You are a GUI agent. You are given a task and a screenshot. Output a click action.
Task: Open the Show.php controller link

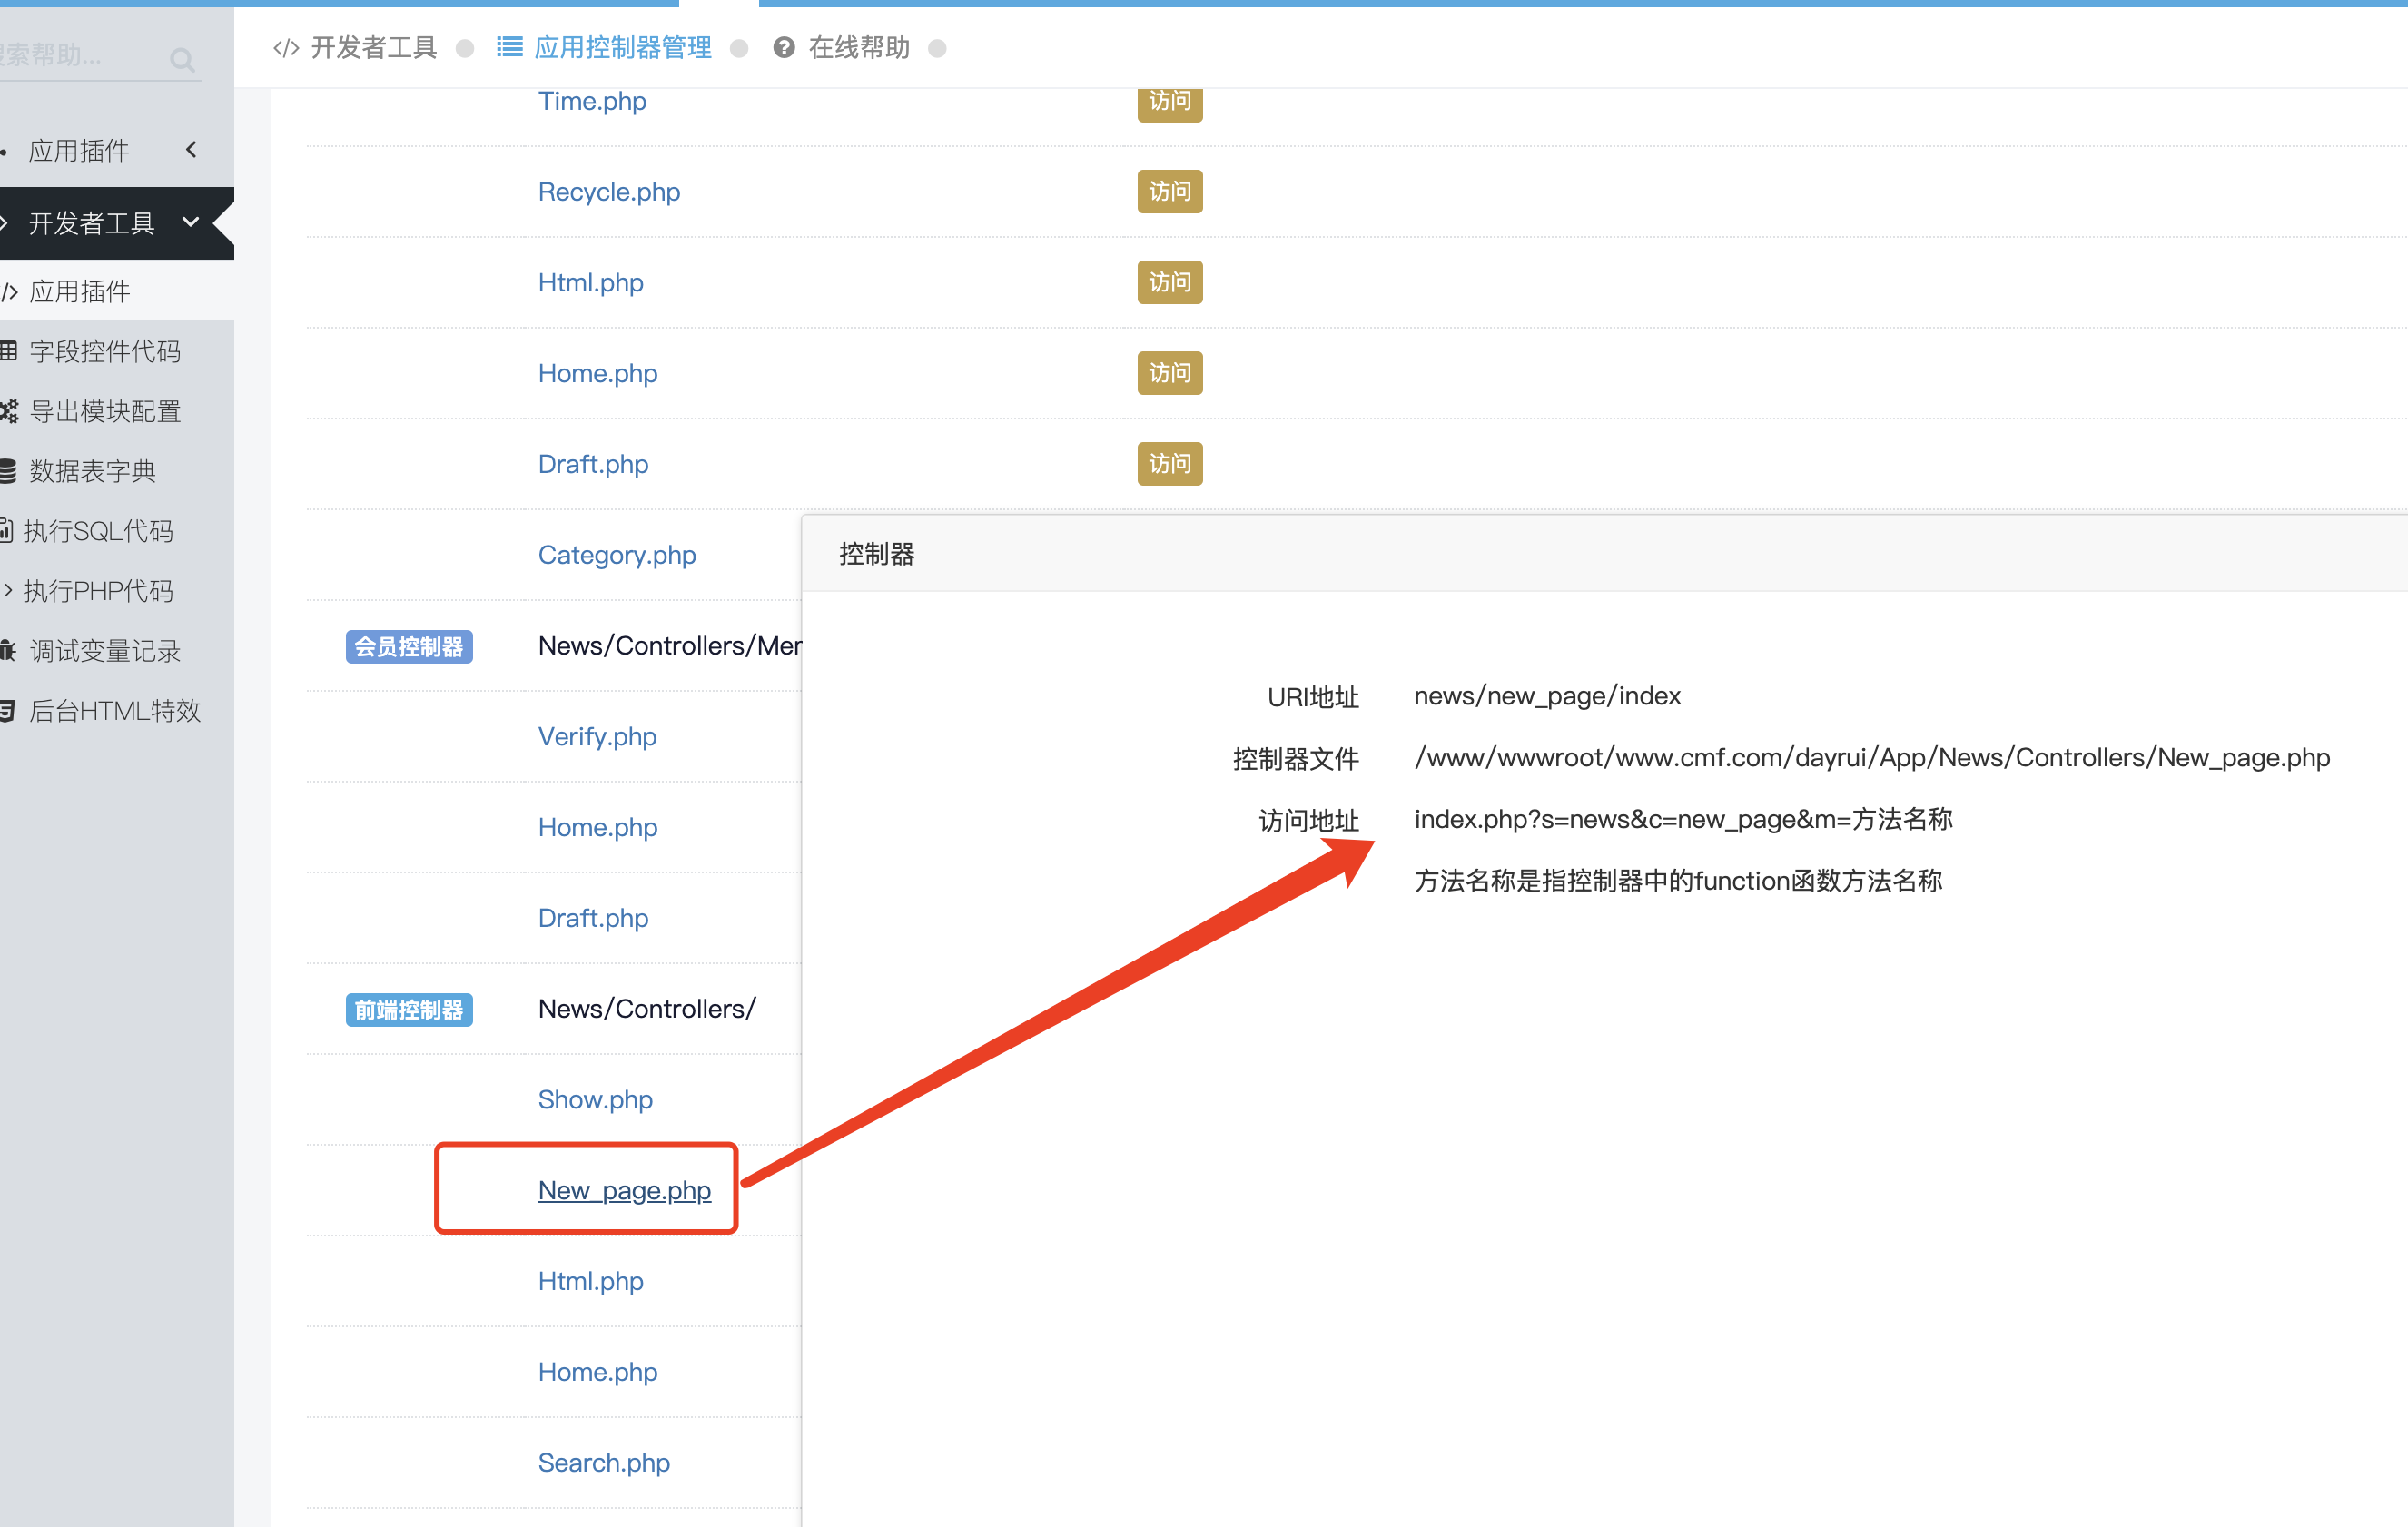click(x=595, y=1099)
